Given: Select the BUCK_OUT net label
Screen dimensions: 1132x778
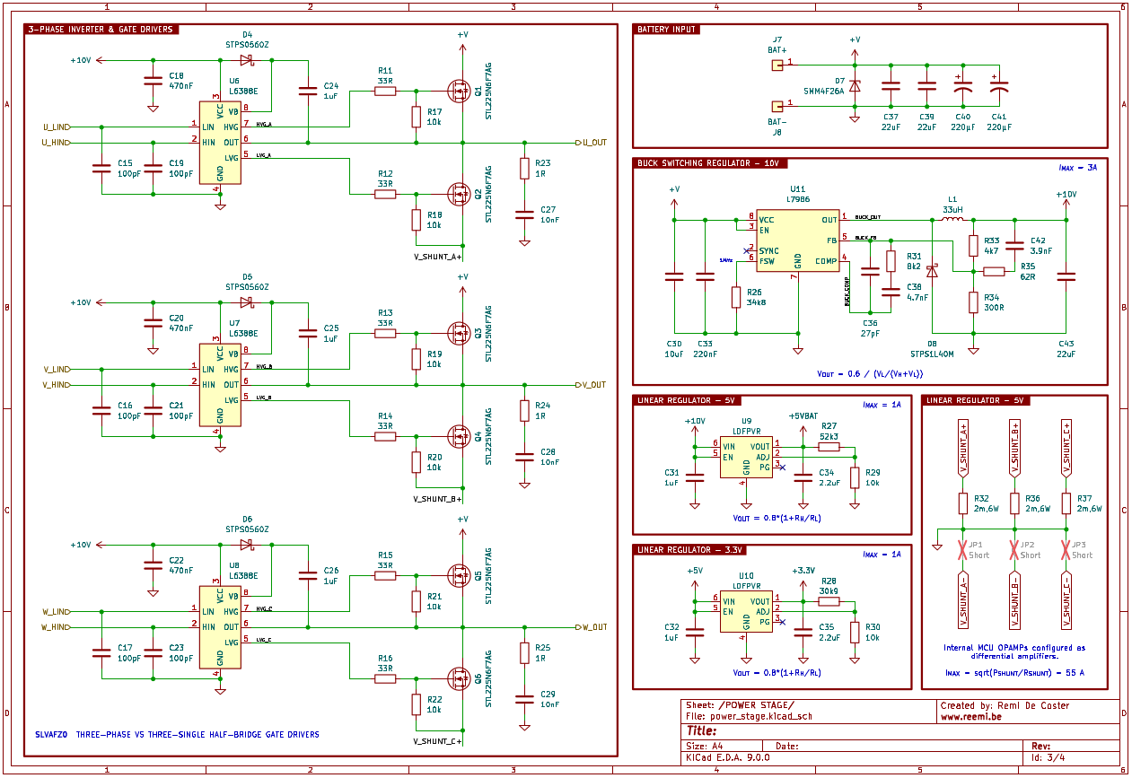Looking at the screenshot, I should [x=868, y=217].
